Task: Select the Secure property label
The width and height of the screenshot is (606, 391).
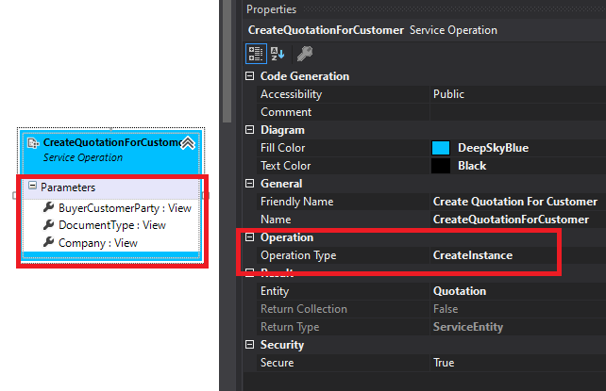Action: point(277,363)
